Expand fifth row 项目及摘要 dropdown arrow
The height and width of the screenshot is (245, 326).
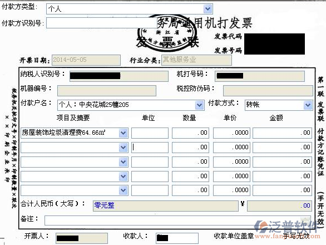pyautogui.click(x=124, y=190)
